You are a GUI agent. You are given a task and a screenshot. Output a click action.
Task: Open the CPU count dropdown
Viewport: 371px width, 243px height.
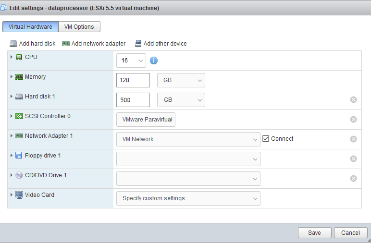(131, 61)
